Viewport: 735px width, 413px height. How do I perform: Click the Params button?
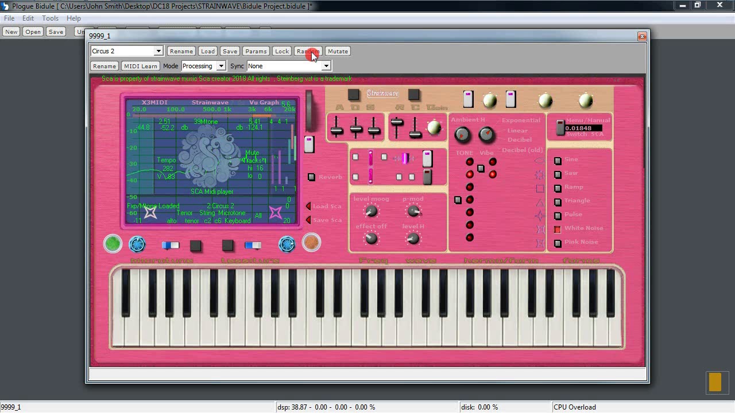coord(256,51)
